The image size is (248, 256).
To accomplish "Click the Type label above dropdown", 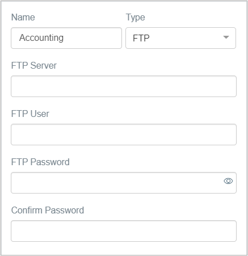I will pos(136,18).
